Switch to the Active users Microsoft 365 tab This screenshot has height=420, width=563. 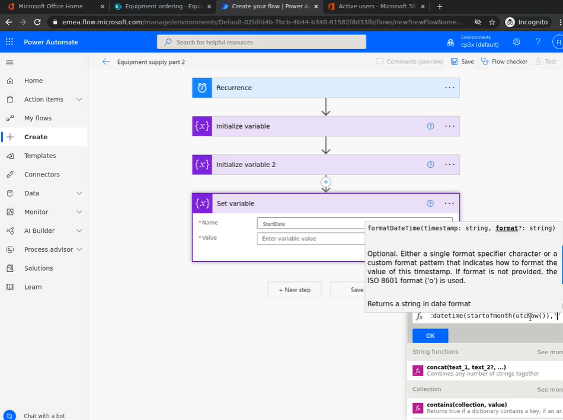coord(376,7)
